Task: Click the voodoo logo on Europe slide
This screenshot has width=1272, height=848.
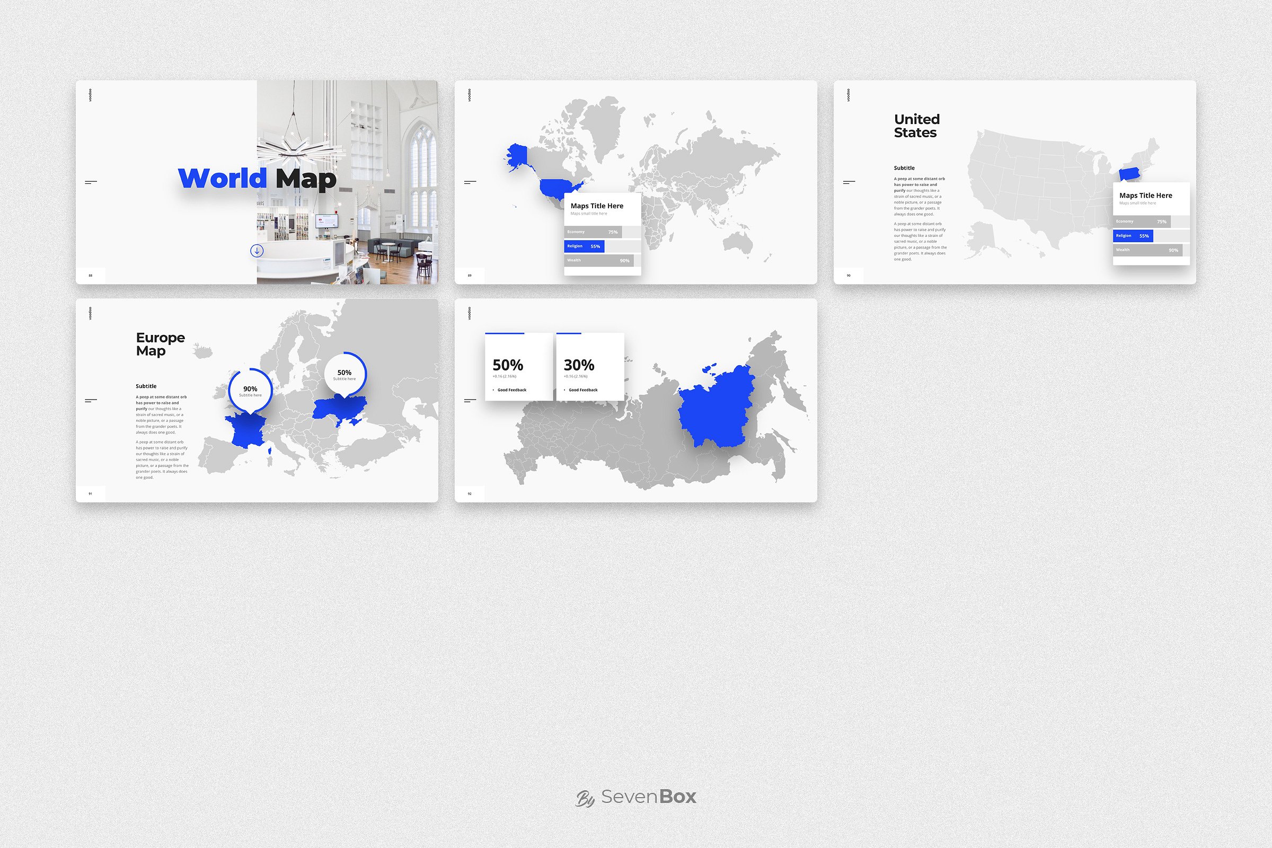Action: coord(90,313)
